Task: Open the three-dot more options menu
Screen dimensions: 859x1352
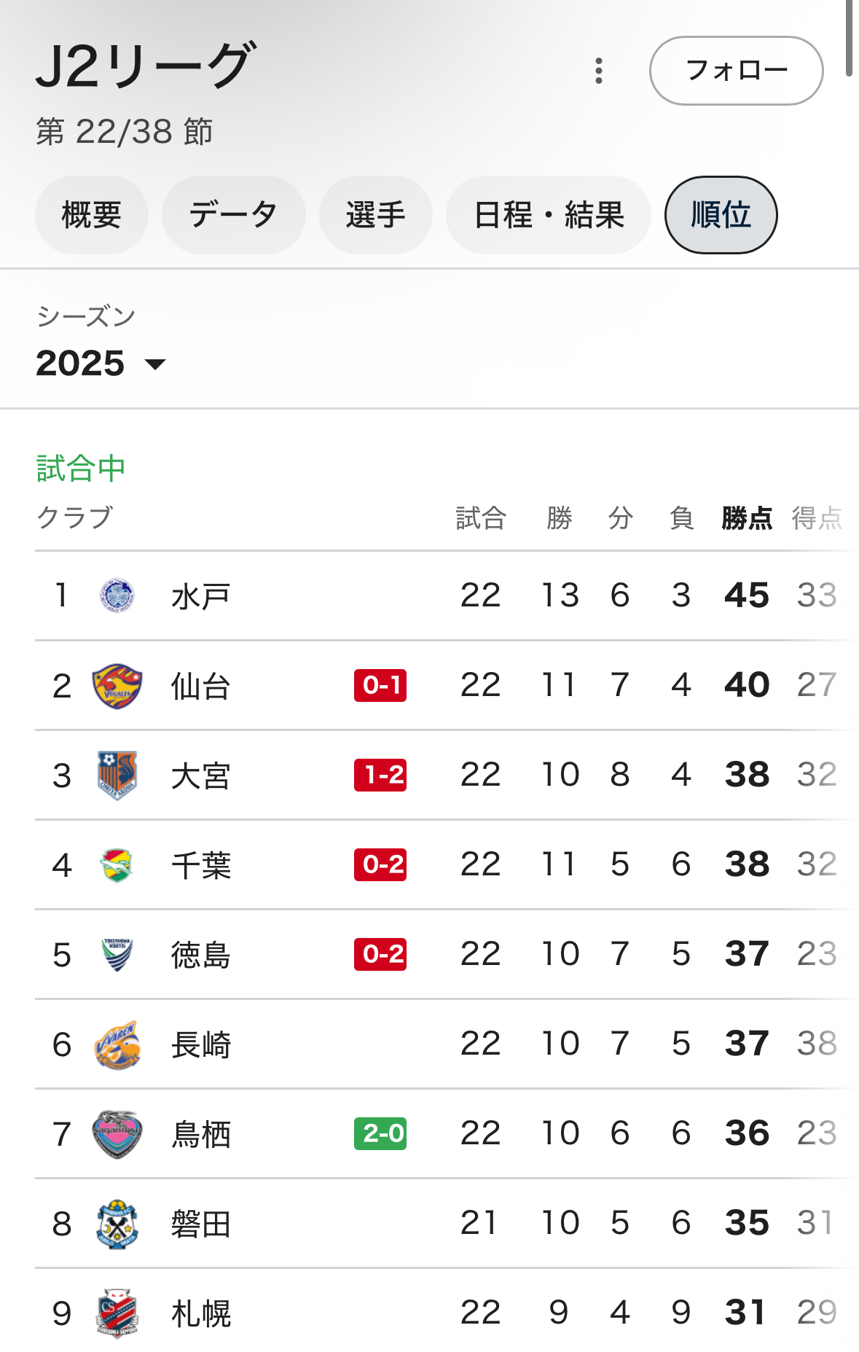Action: [598, 71]
